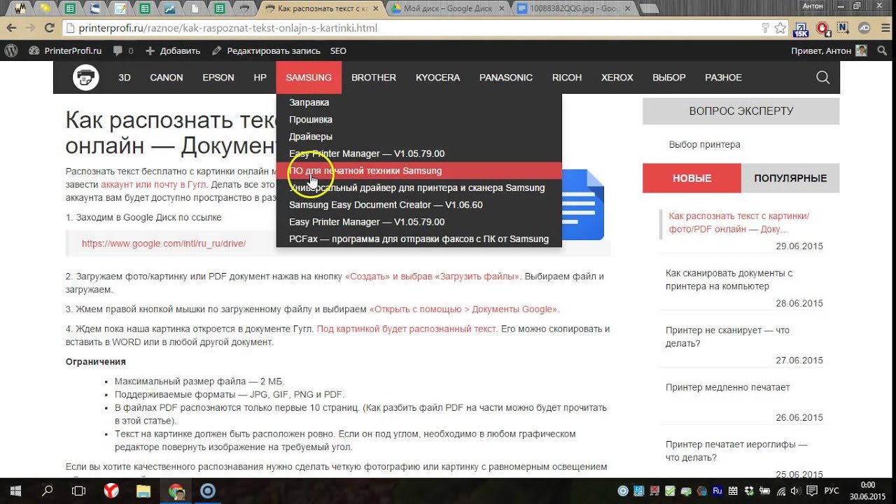This screenshot has height=504, width=896.
Task: Open the 3D nav menu
Action: 125,78
